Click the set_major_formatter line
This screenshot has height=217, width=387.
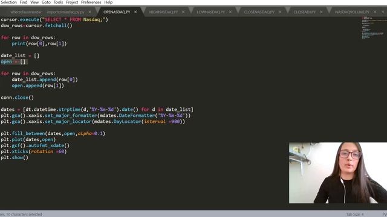96,115
